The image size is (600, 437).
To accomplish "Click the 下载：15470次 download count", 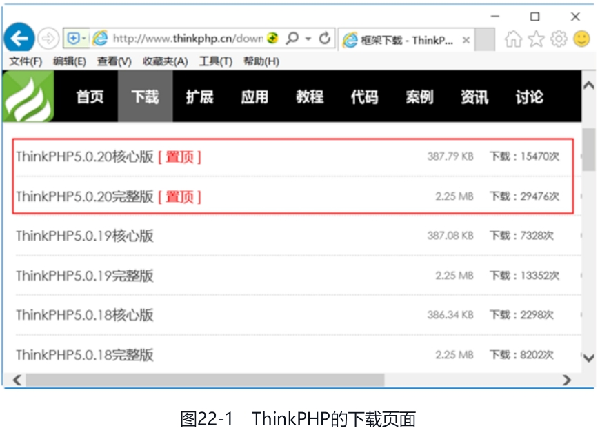I will click(525, 156).
